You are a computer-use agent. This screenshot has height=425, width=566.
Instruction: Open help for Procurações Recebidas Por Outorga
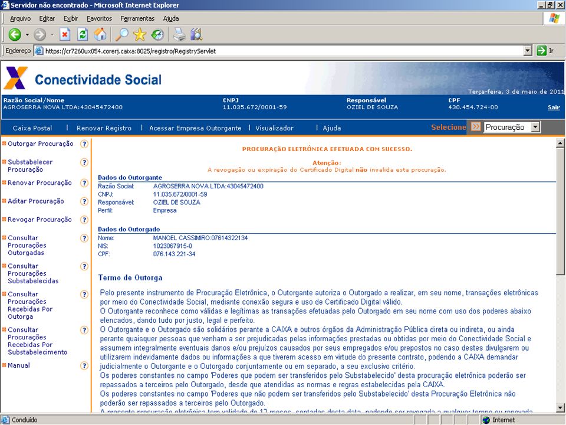84,295
